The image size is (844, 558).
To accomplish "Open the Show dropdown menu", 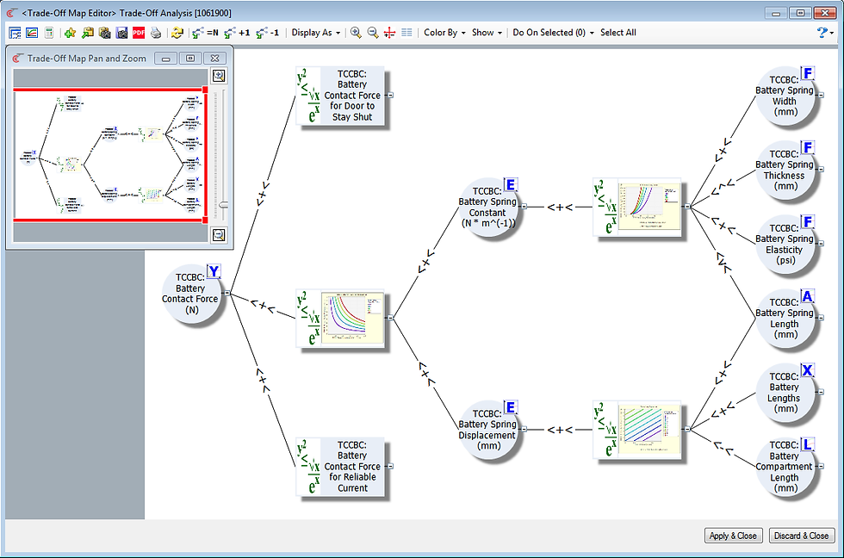I will pyautogui.click(x=487, y=33).
